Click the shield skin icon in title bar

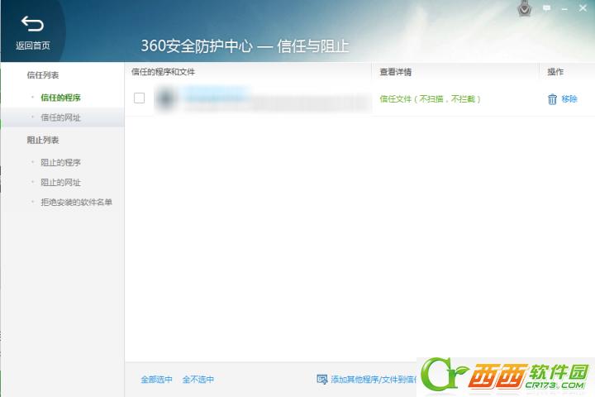[525, 9]
